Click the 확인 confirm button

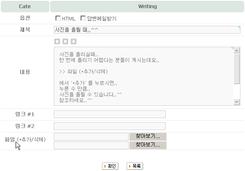(110, 166)
